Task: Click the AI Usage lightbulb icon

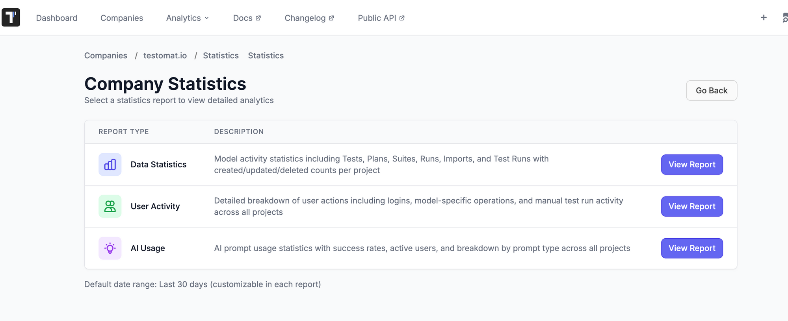Action: [x=110, y=248]
